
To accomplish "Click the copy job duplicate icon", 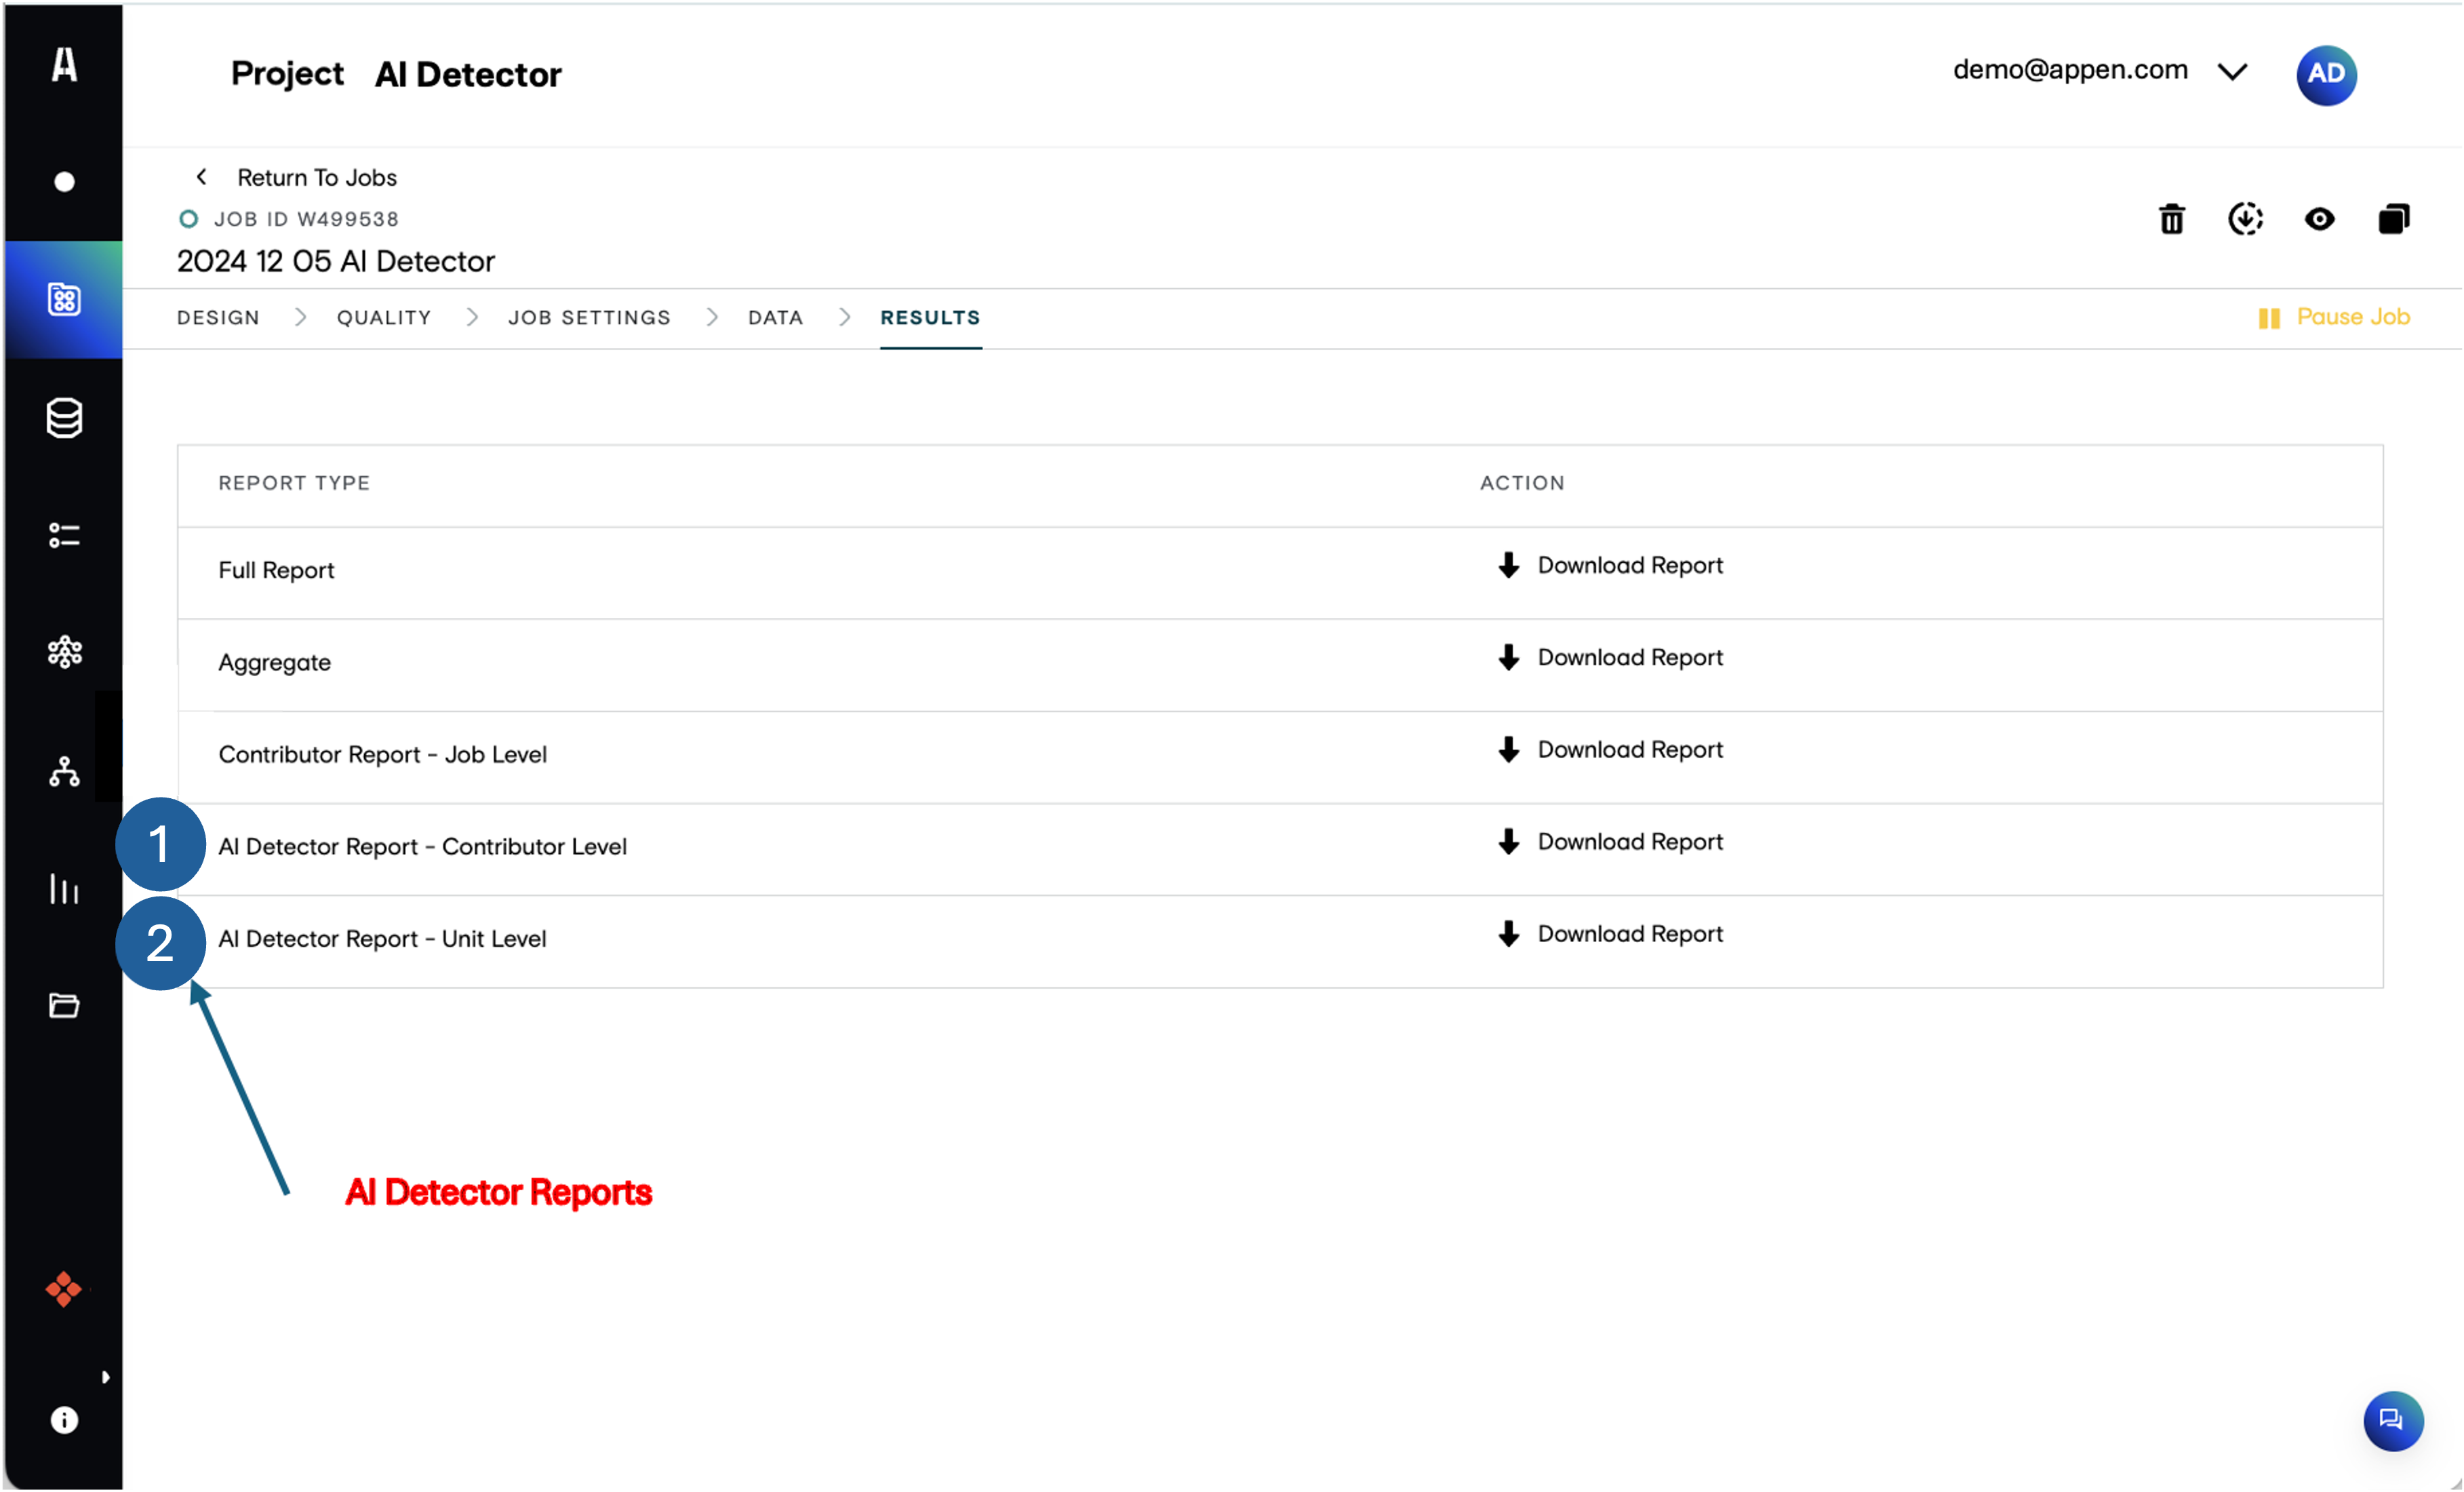I will pos(2393,219).
